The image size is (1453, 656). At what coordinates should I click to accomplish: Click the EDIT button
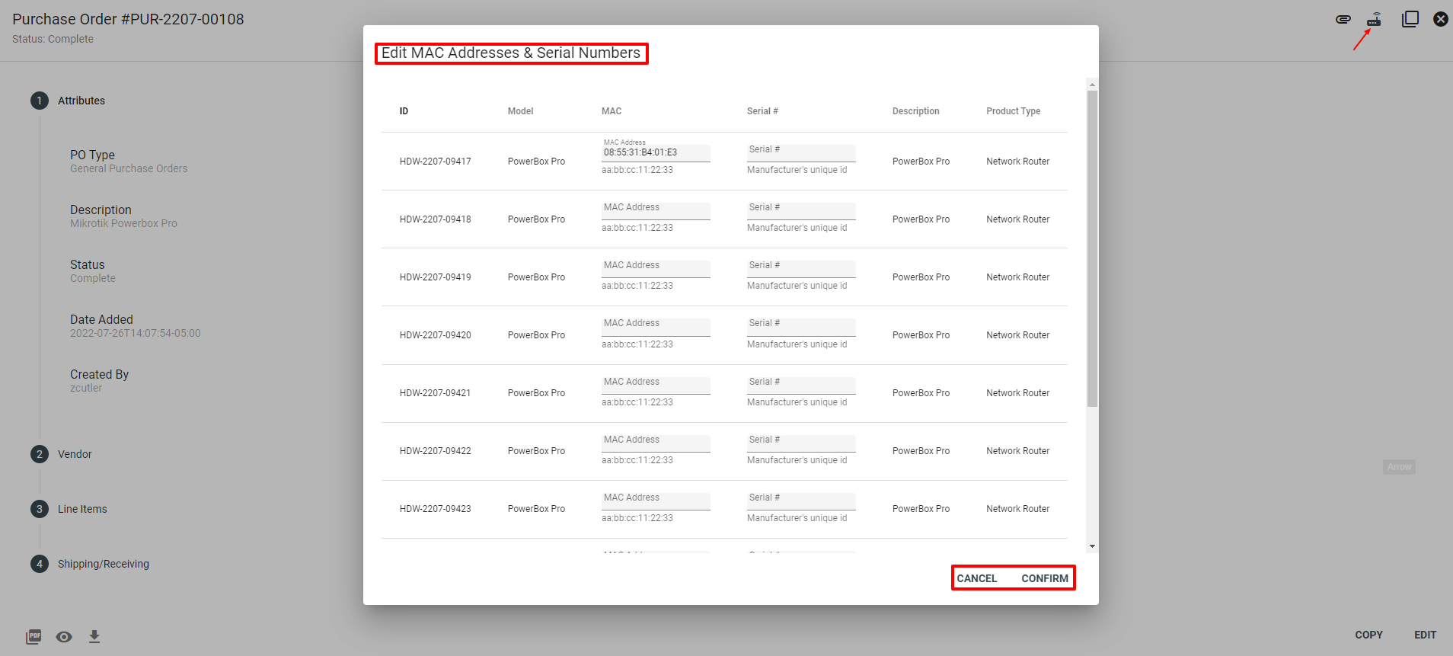click(x=1425, y=635)
